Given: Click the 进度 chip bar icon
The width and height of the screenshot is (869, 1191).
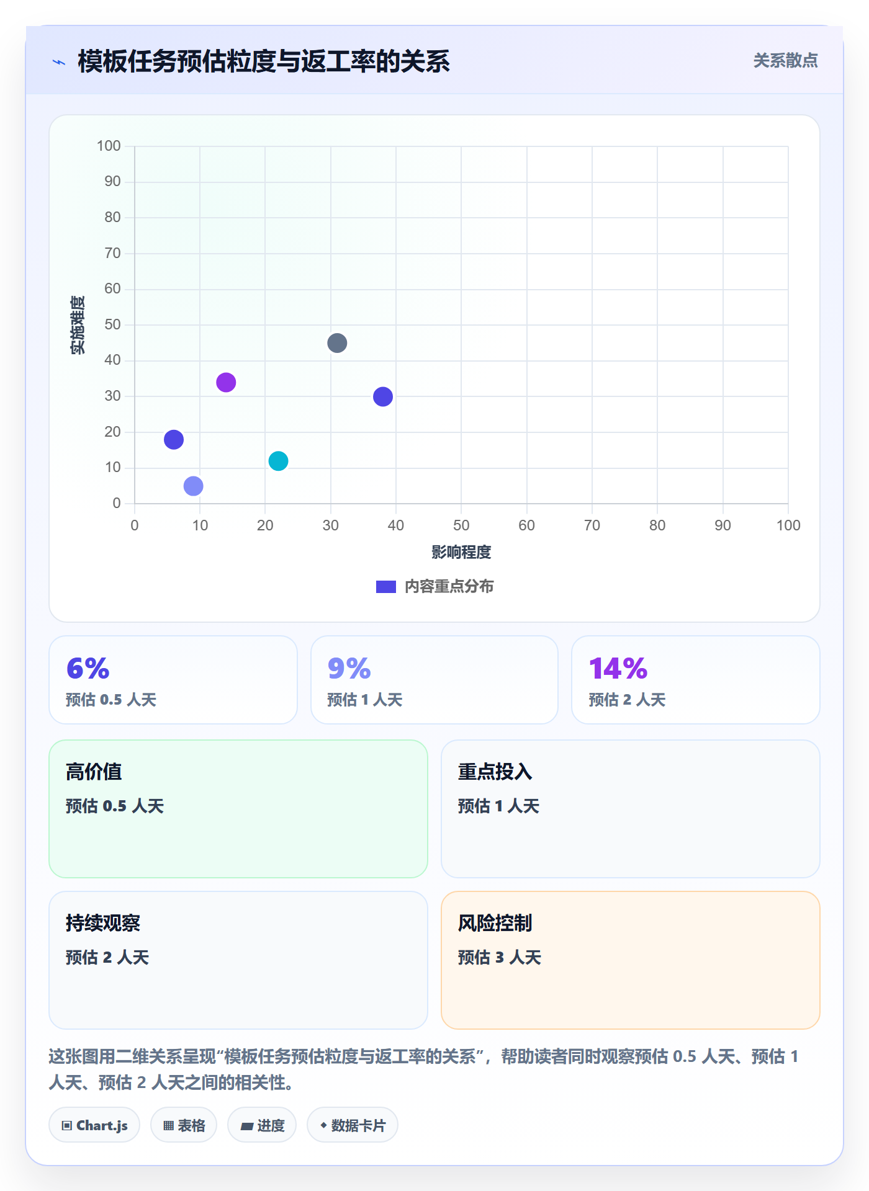Looking at the screenshot, I should tap(247, 1126).
